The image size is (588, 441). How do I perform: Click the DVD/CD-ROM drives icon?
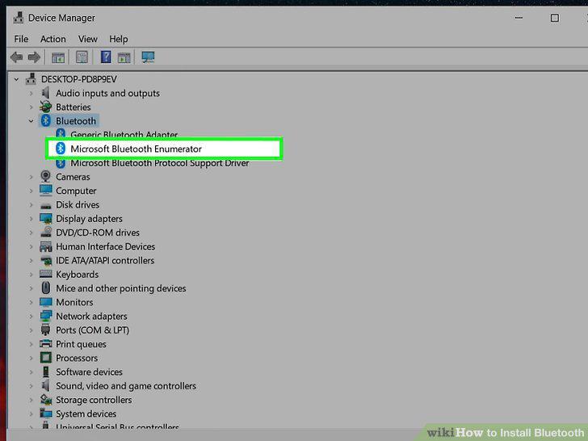point(46,232)
